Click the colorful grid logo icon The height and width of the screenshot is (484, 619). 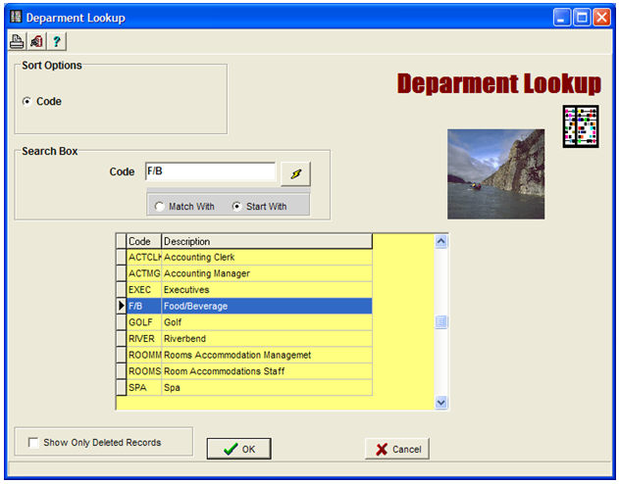580,126
